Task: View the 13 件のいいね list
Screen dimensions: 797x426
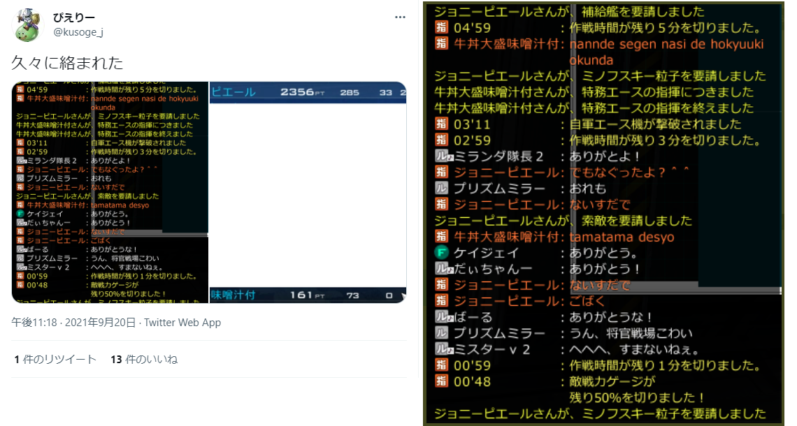Action: click(x=143, y=360)
